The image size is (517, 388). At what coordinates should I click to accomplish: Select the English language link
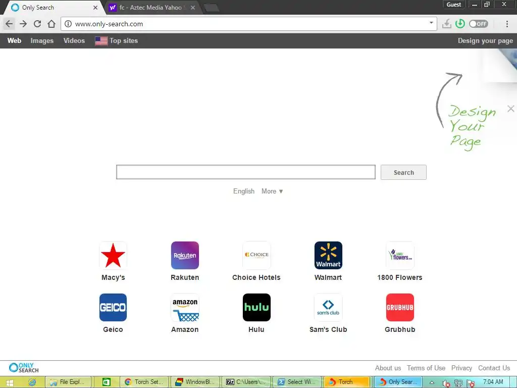[x=244, y=191]
